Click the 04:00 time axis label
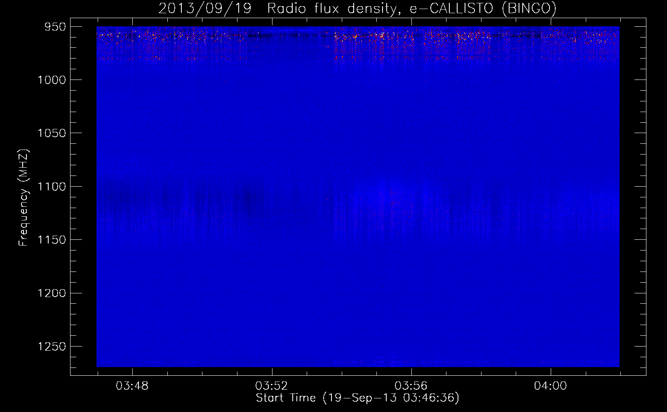The width and height of the screenshot is (667, 412). (550, 386)
